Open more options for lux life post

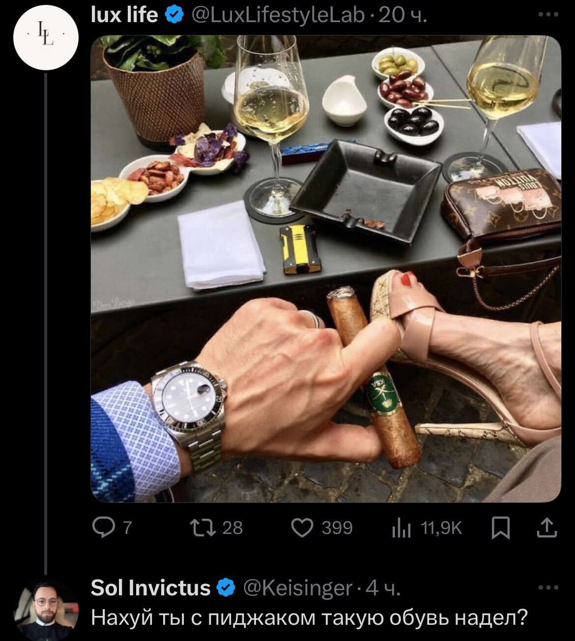tap(548, 15)
